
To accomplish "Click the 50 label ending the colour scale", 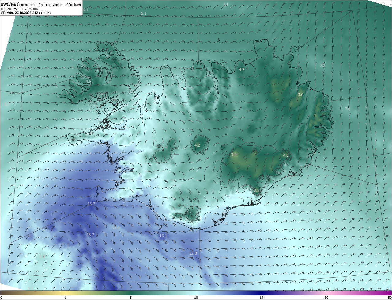I will click(390, 298).
